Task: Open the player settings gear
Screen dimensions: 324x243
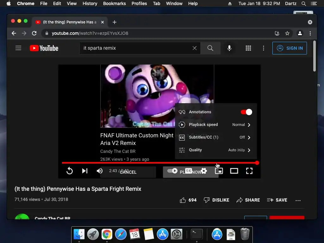Action: 204,171
